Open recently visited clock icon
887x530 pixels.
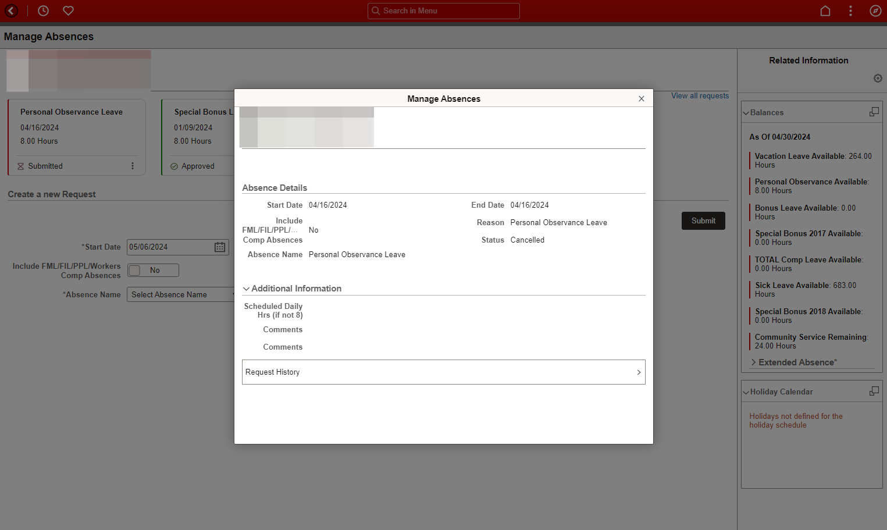click(43, 10)
